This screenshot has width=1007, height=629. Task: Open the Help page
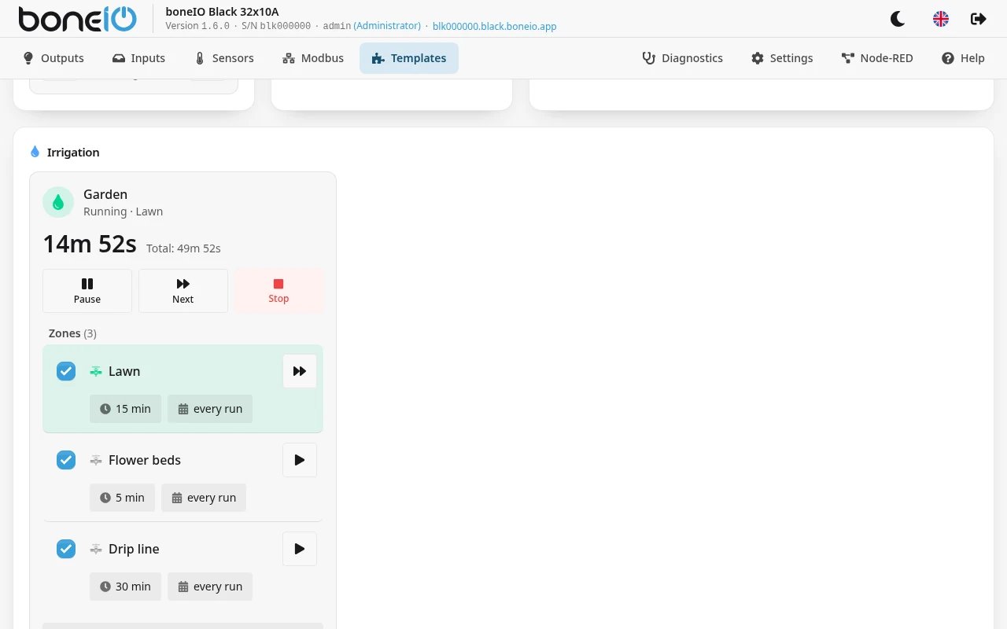tap(963, 58)
